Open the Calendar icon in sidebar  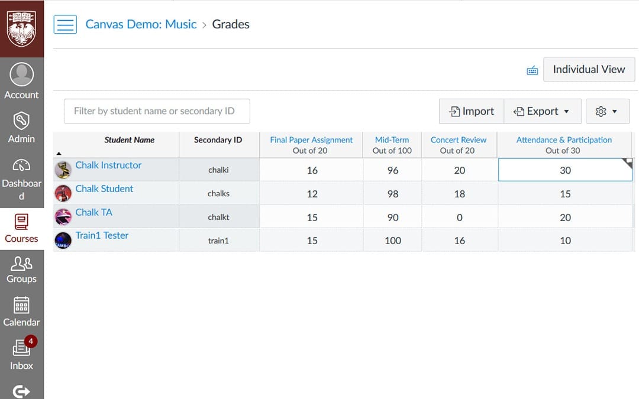[x=21, y=306]
